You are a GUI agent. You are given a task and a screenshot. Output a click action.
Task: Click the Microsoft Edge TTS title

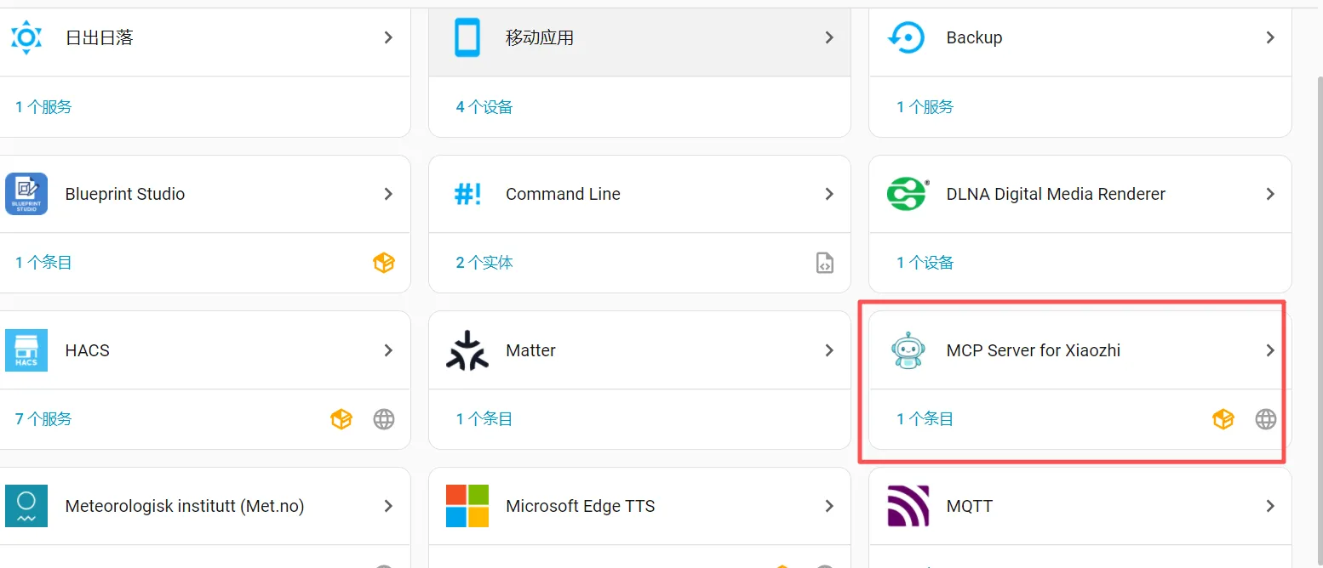[x=581, y=506]
